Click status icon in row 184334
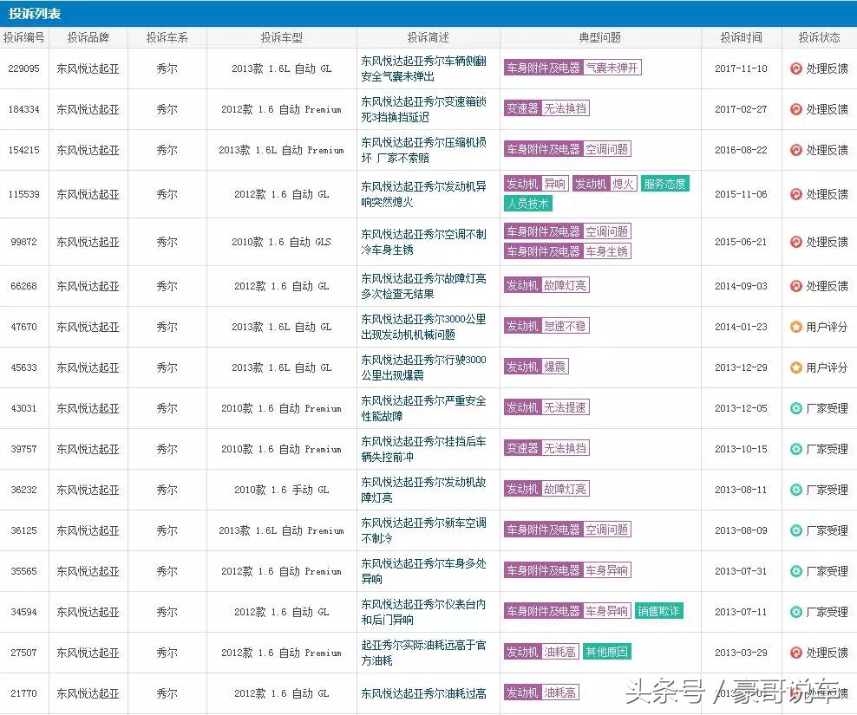The width and height of the screenshot is (857, 715). tap(795, 109)
